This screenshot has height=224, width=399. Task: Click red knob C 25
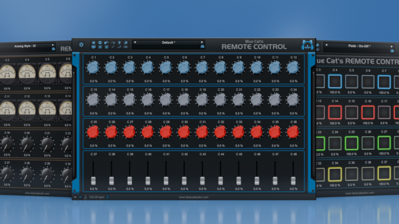click(93, 132)
